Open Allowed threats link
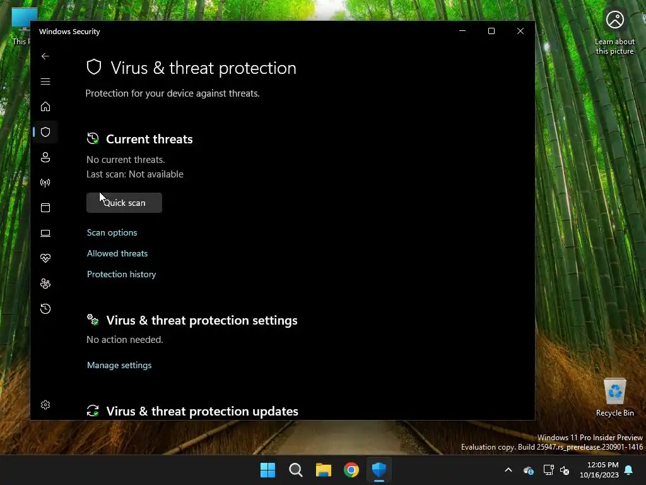Screen dimensions: 646x485 [117, 254]
